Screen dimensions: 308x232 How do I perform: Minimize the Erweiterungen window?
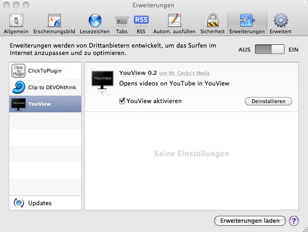click(x=16, y=5)
